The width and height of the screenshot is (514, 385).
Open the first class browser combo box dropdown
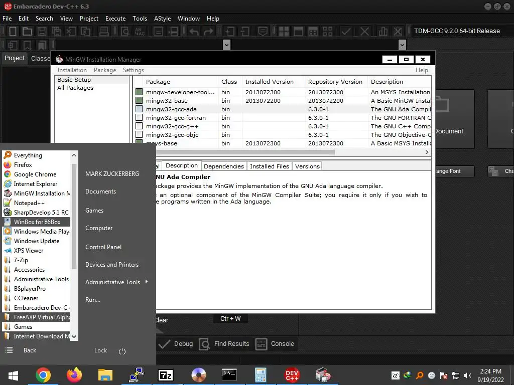[x=226, y=45]
